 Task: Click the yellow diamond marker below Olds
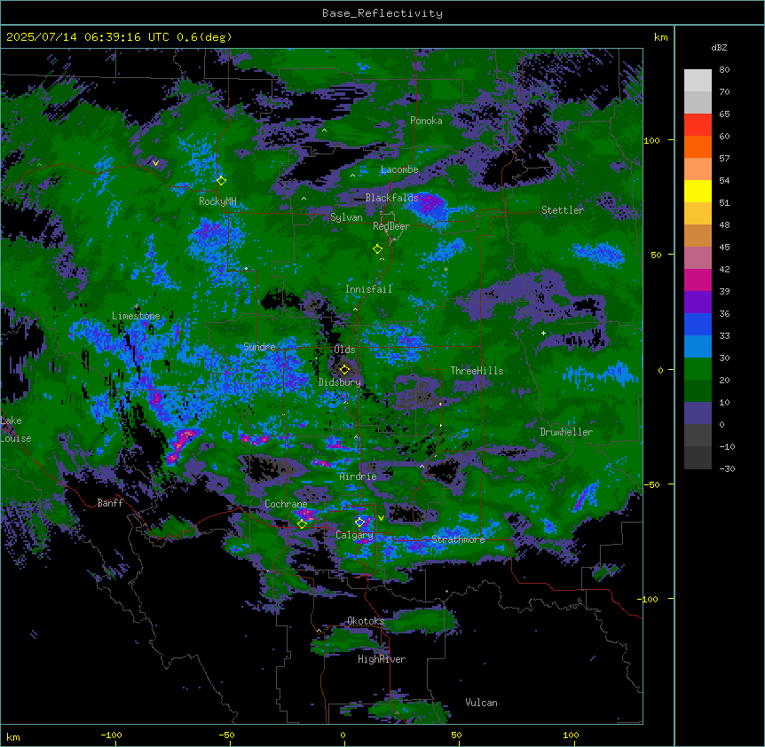tap(344, 369)
